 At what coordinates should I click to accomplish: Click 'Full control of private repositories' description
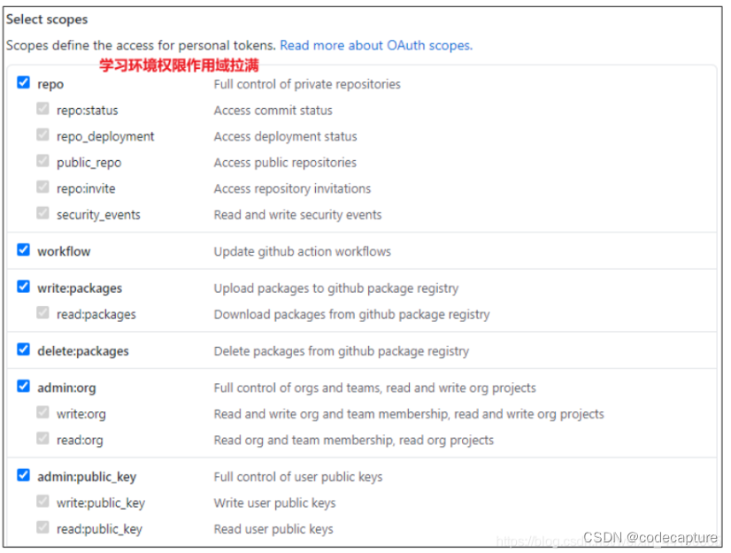307,84
